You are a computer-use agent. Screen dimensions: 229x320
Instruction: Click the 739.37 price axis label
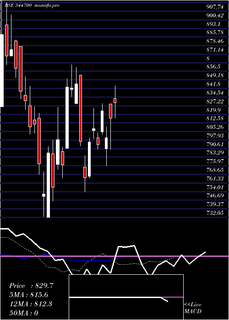click(x=215, y=204)
